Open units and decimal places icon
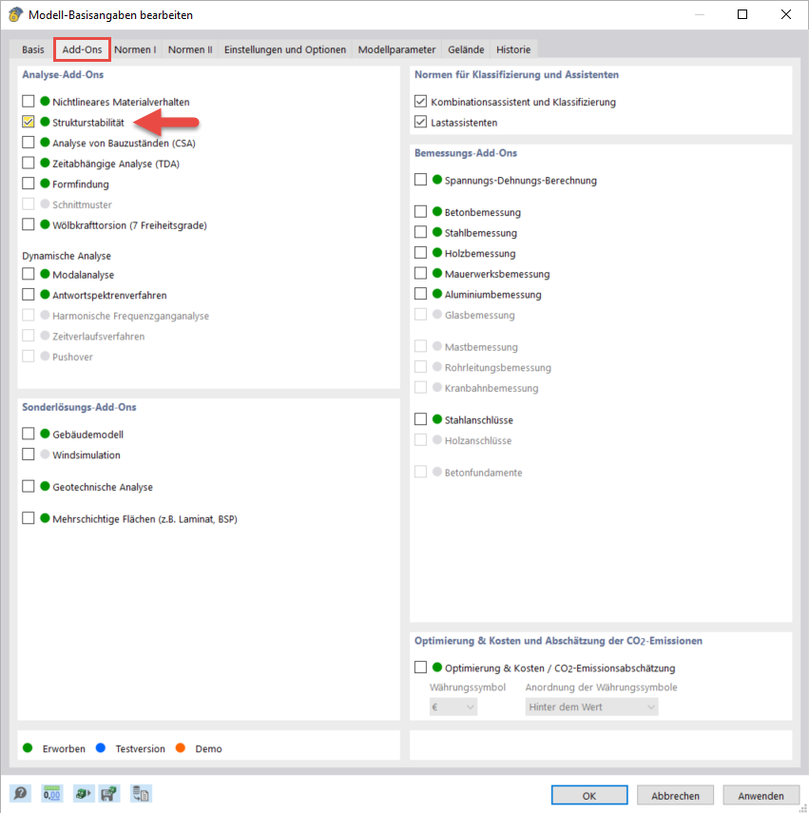 (x=52, y=793)
